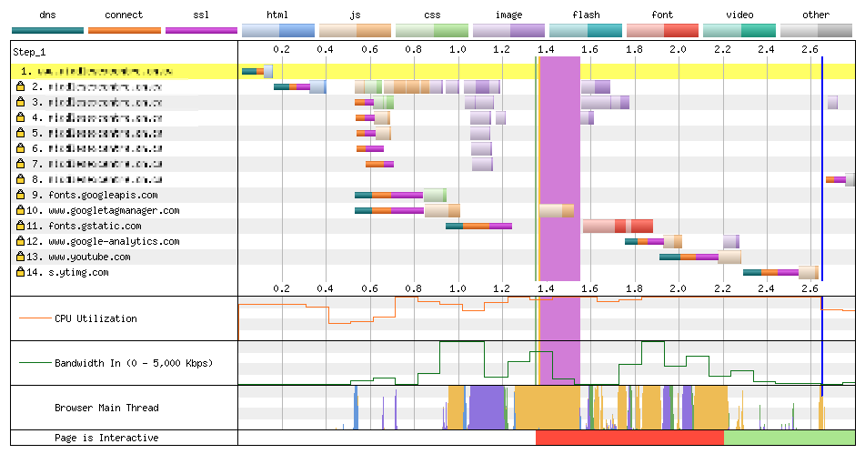Click lock icon beside www.youtube.com
This screenshot has width=865, height=454.
pyautogui.click(x=20, y=257)
